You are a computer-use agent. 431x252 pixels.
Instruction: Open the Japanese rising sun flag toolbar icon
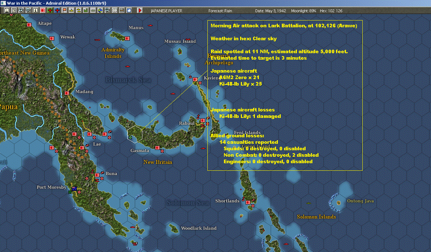(43, 10)
